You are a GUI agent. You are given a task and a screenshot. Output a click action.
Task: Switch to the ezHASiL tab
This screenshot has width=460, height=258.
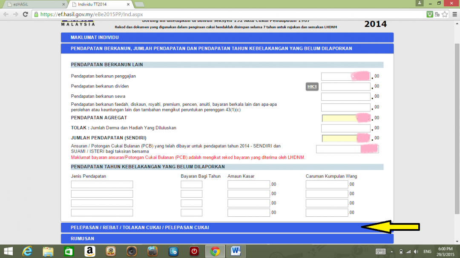(34, 4)
